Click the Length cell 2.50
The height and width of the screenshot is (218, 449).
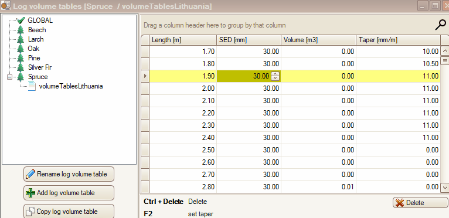pyautogui.click(x=183, y=150)
